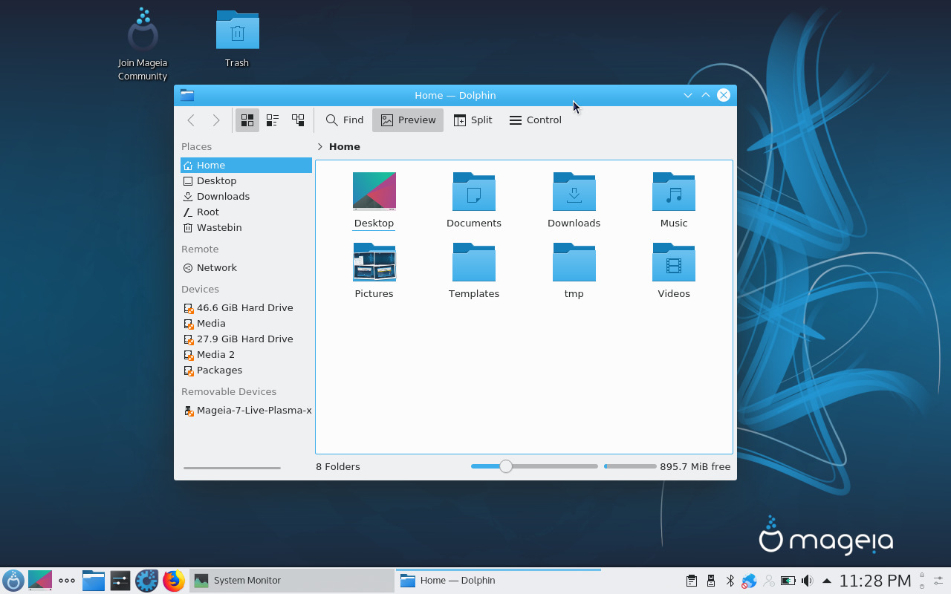The image size is (951, 594).
Task: Click the panel settings icon at the taskbar end
Action: (x=938, y=581)
